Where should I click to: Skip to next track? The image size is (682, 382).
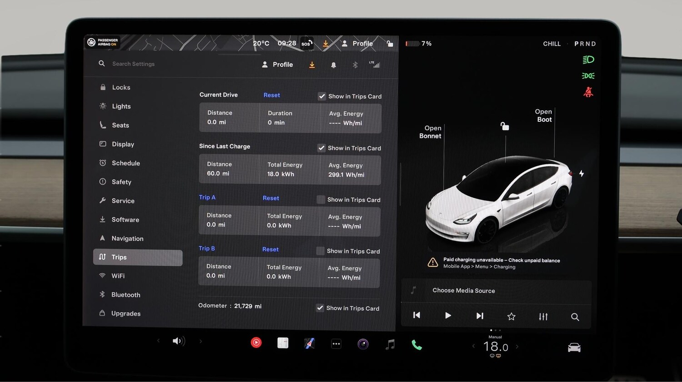tap(480, 316)
